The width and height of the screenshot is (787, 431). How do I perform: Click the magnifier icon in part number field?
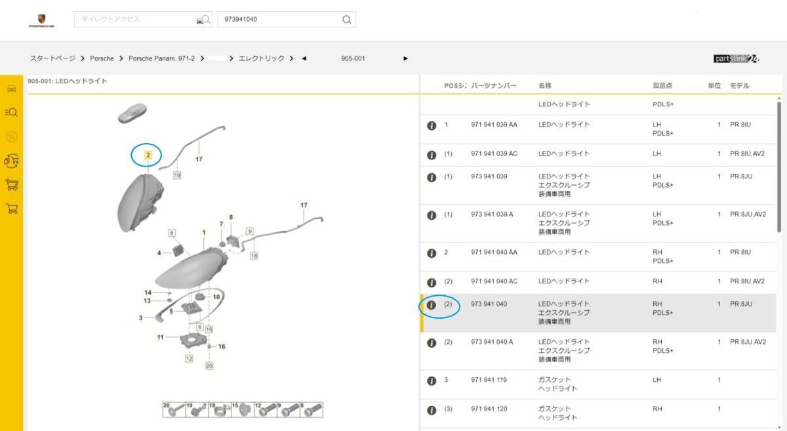click(x=346, y=19)
